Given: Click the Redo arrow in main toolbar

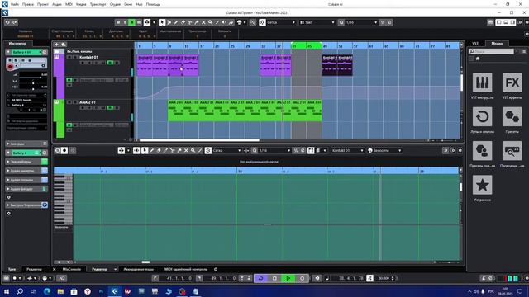Looking at the screenshot, I should click(15, 22).
